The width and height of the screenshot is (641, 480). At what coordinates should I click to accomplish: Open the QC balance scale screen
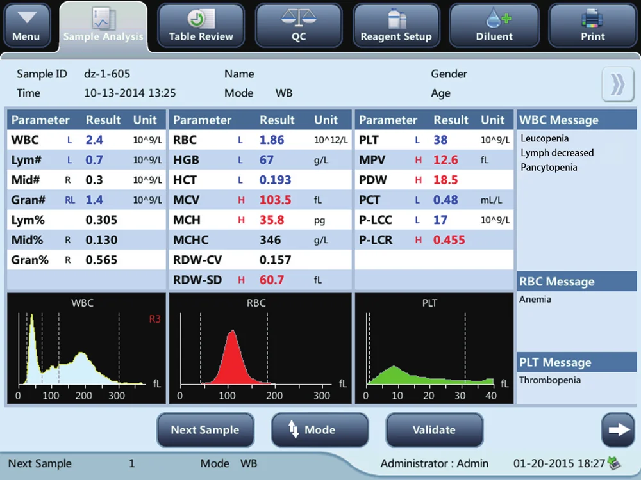(299, 26)
